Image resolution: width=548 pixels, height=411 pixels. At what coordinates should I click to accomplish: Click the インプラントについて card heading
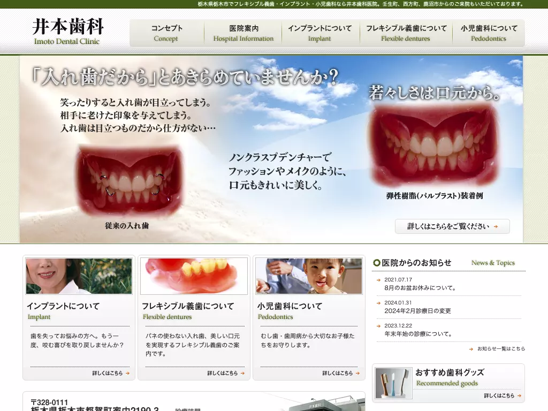click(63, 306)
